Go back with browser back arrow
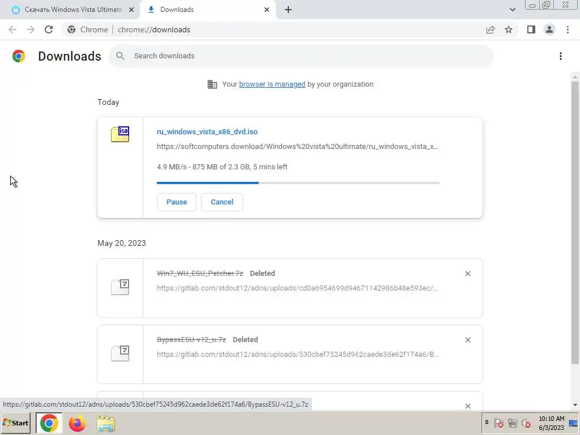The height and width of the screenshot is (435, 580). pyautogui.click(x=12, y=29)
